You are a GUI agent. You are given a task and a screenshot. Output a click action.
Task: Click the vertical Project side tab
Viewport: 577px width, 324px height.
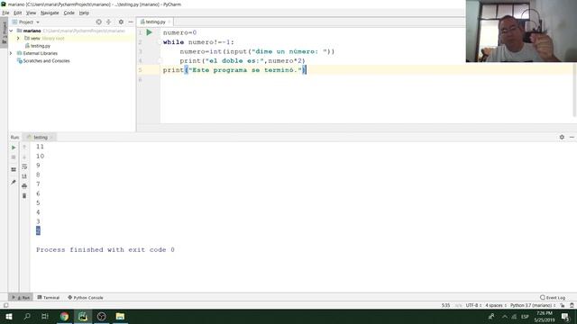(4, 32)
